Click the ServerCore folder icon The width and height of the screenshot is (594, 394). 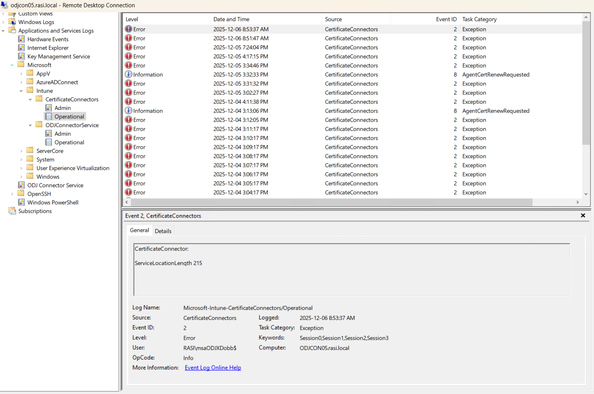coord(30,150)
